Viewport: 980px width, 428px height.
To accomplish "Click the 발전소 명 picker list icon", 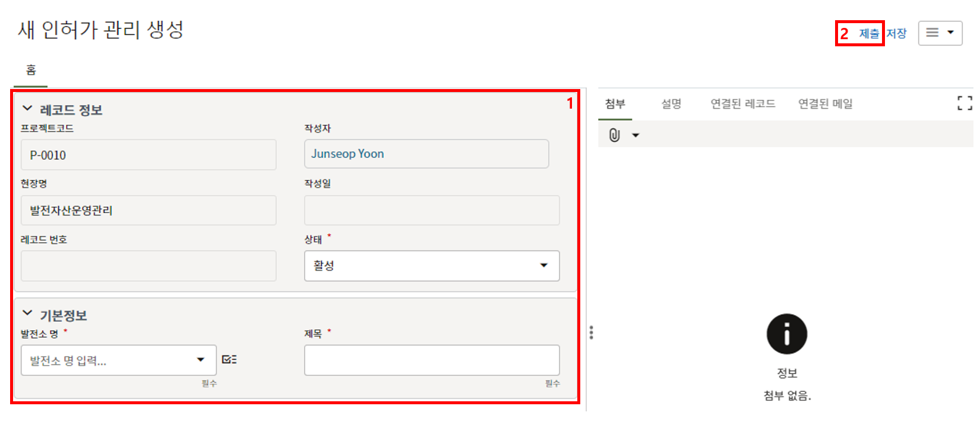I will [x=229, y=360].
